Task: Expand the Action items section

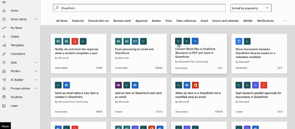Action: pyautogui.click(x=36, y=19)
